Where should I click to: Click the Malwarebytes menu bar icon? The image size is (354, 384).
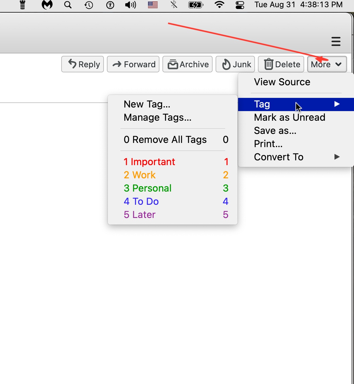pos(47,5)
